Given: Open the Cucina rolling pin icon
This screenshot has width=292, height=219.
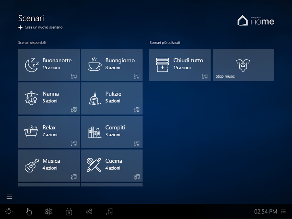Looking at the screenshot, I should click(94, 165).
